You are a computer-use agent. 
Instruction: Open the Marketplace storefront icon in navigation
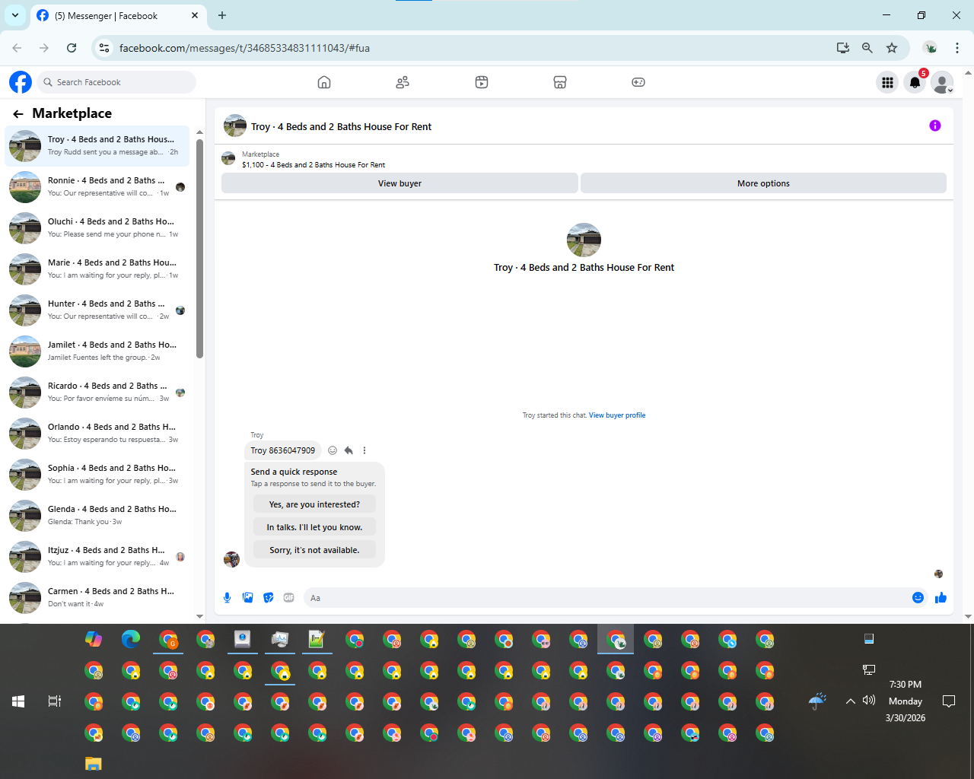click(560, 82)
